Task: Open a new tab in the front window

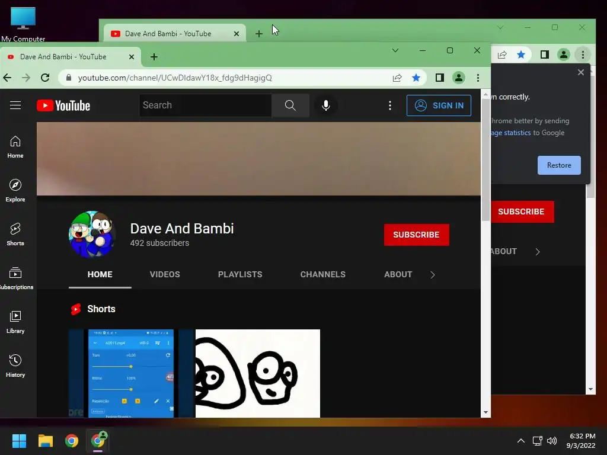Action: tap(154, 57)
